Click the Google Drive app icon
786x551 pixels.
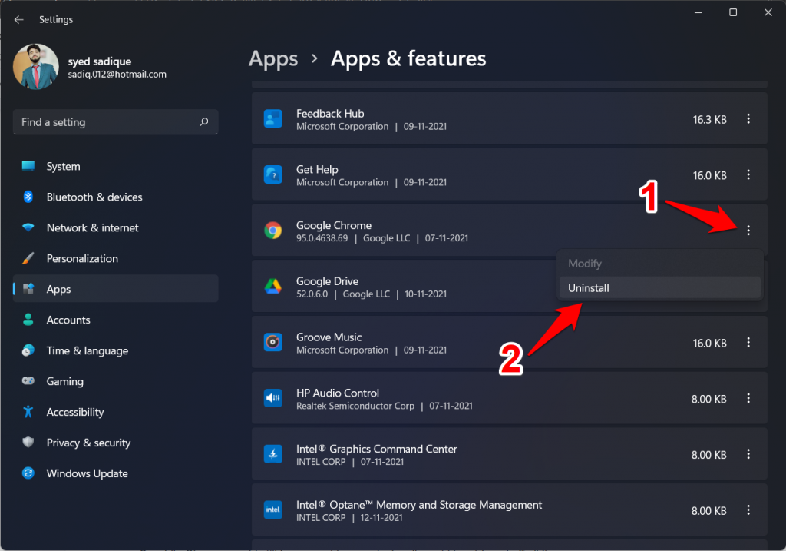tap(272, 287)
